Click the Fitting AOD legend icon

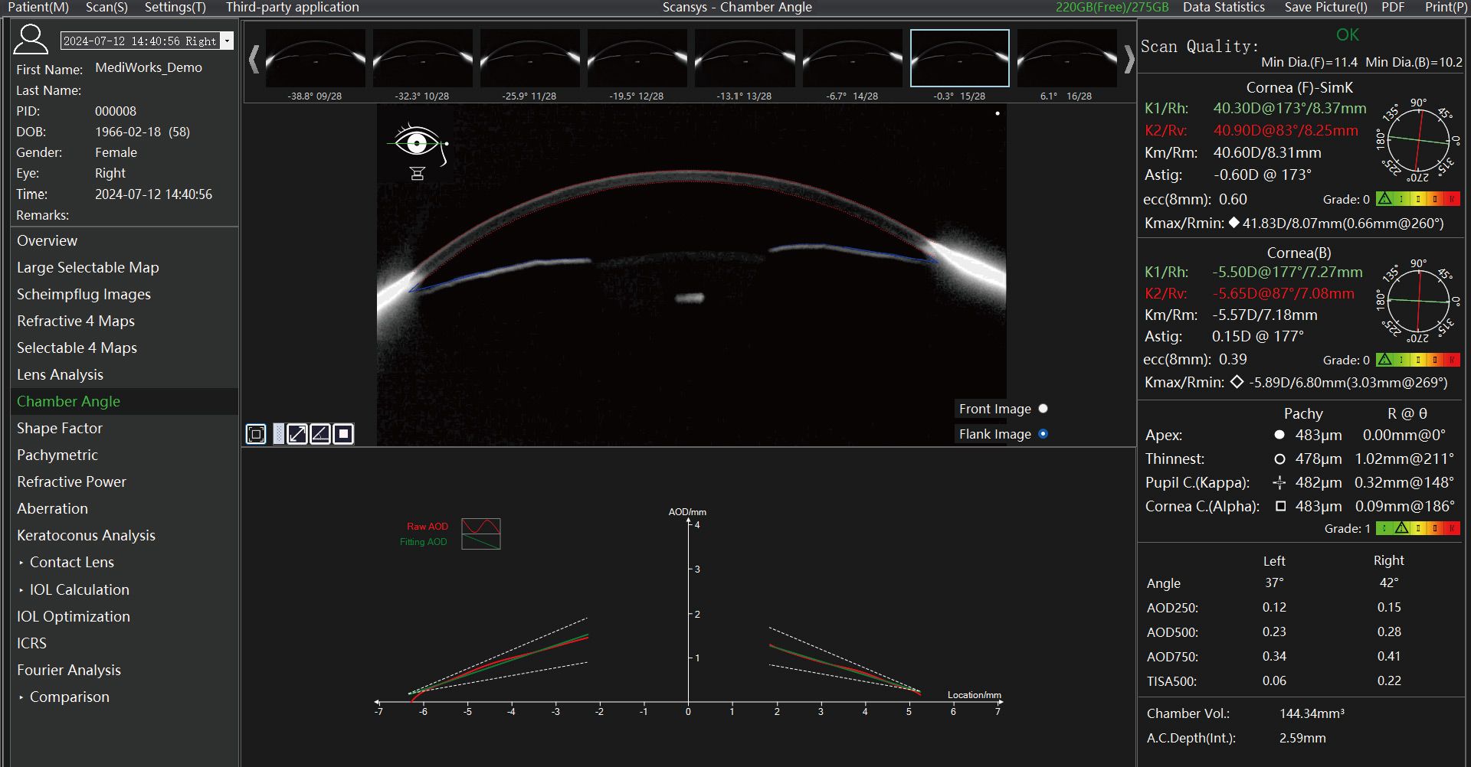481,541
